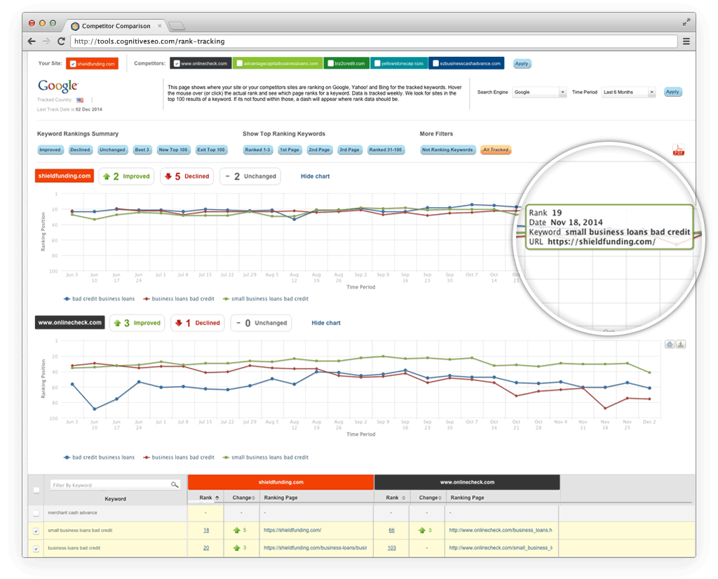Click the print chart icon

coord(670,344)
